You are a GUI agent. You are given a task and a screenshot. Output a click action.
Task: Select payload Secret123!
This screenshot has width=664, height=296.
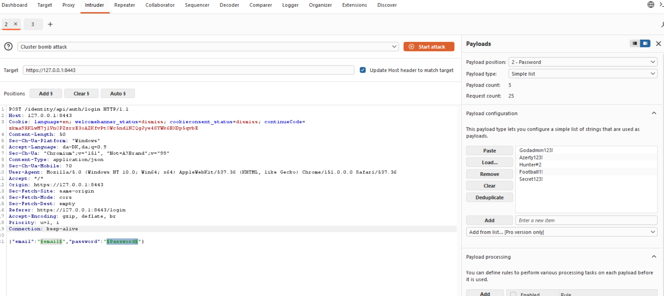[x=531, y=179]
